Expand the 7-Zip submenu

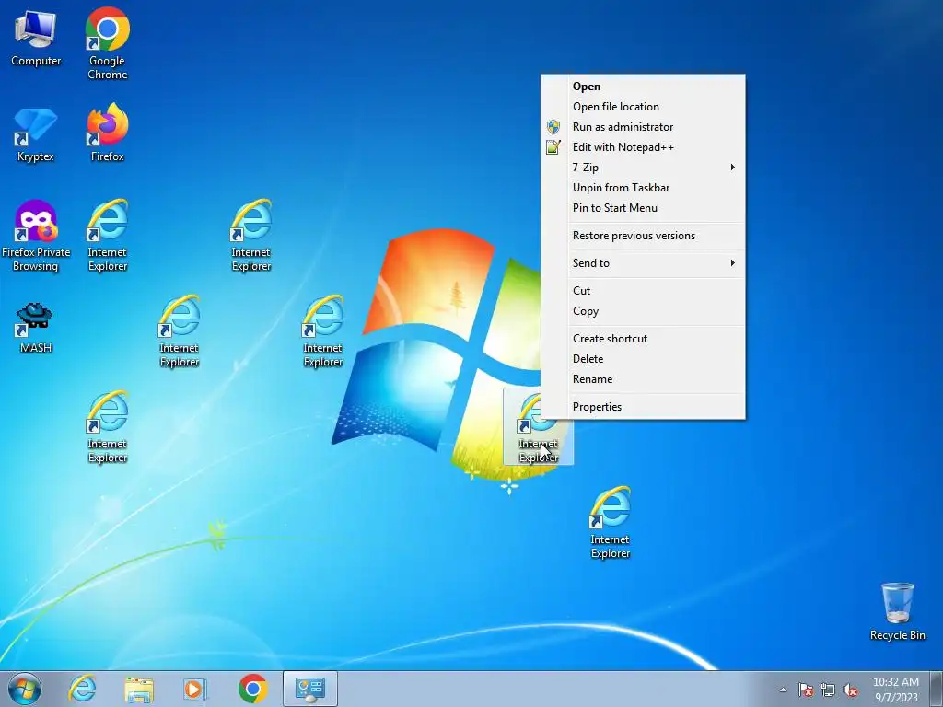pos(643,168)
